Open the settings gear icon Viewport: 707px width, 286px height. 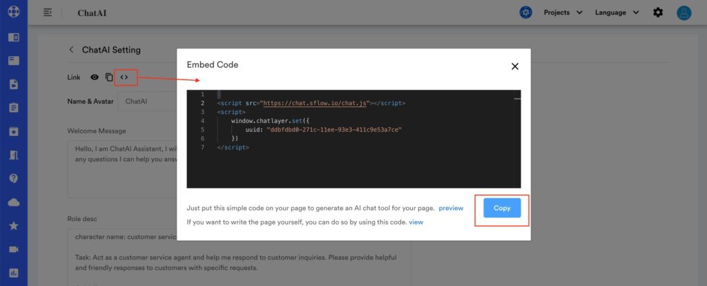tap(658, 12)
